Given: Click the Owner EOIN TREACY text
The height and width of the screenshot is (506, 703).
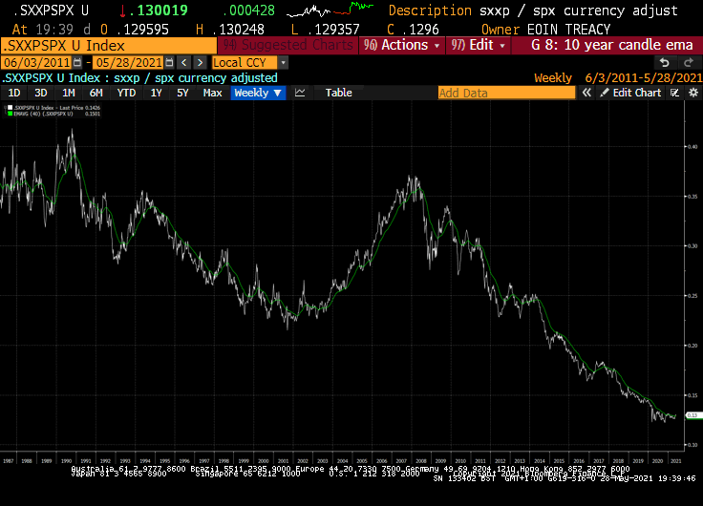Looking at the screenshot, I should click(545, 30).
